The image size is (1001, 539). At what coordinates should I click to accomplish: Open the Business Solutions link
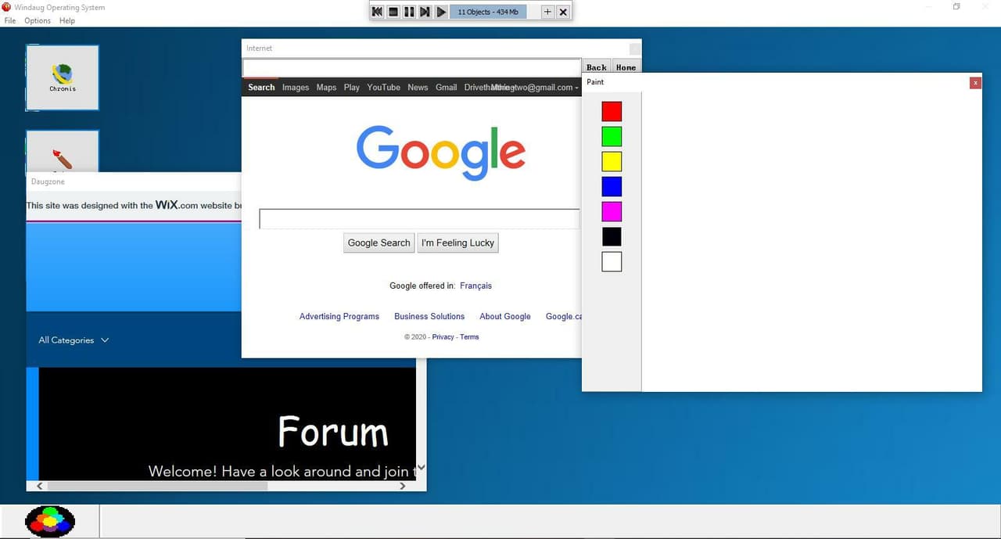429,316
